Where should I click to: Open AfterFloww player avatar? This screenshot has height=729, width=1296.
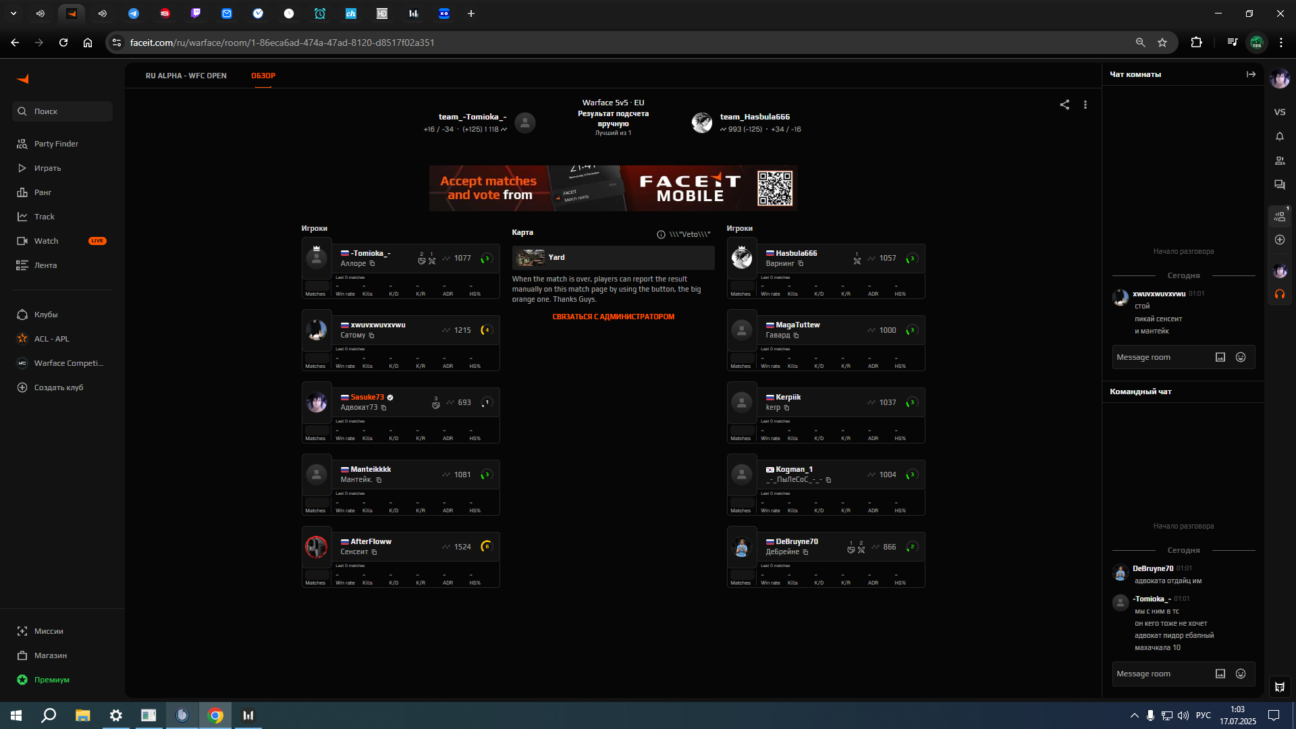click(316, 547)
